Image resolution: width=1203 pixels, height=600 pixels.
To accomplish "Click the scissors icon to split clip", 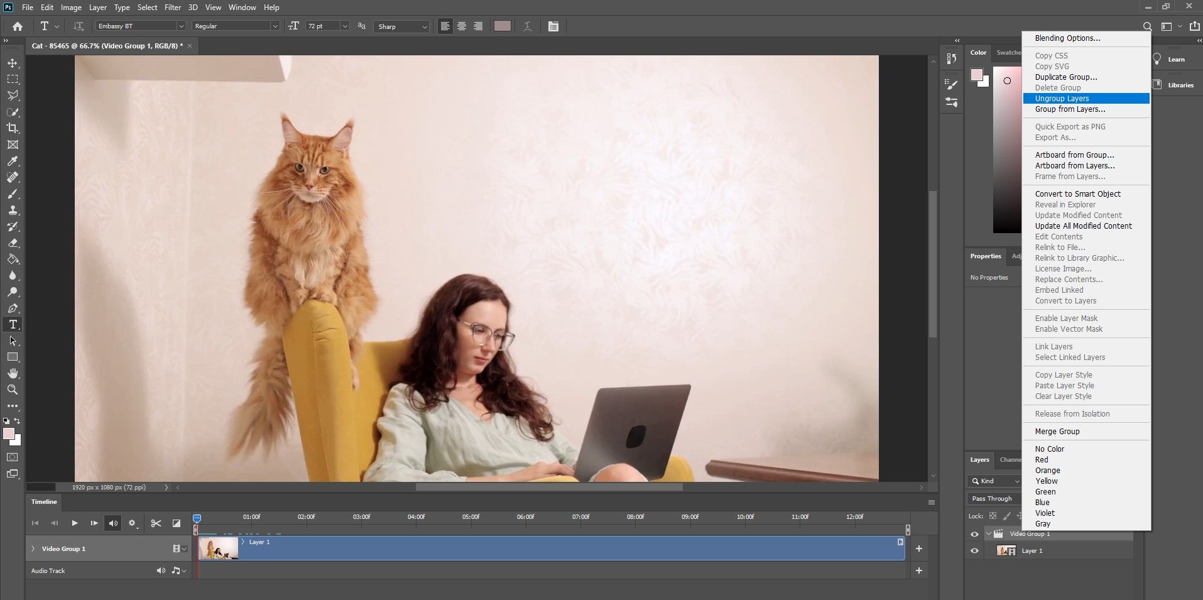I will 156,523.
